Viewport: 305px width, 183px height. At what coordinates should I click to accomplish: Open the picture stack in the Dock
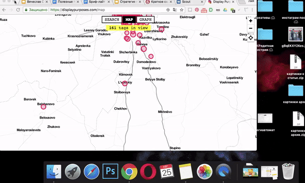(251, 171)
